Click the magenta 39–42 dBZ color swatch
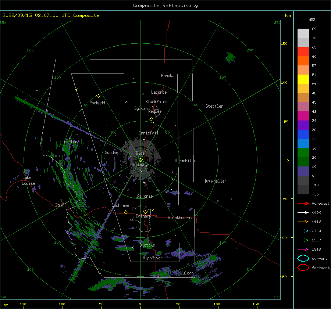This screenshot has width=331, height=309. point(303,116)
